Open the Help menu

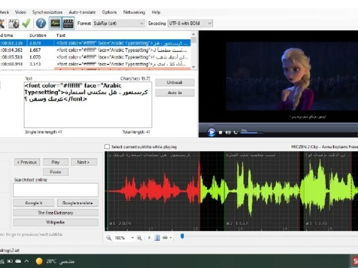tap(156, 12)
